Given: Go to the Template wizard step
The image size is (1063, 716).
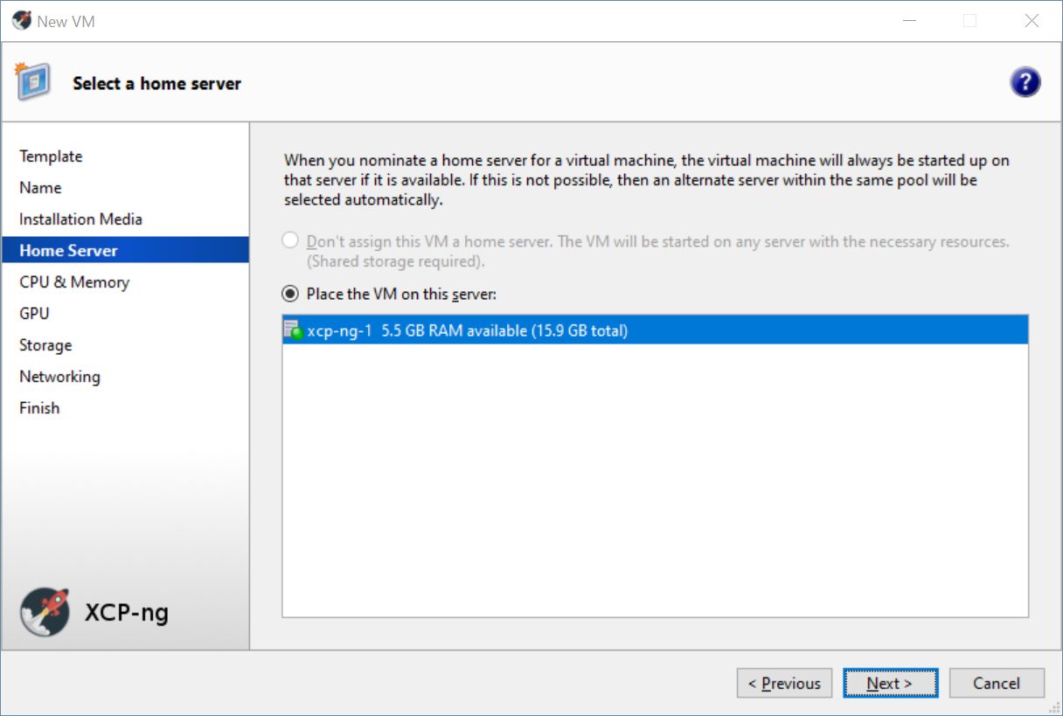Looking at the screenshot, I should [x=51, y=156].
